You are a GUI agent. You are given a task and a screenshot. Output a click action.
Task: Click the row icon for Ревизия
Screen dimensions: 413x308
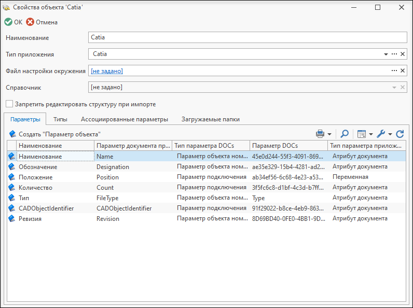click(11, 218)
